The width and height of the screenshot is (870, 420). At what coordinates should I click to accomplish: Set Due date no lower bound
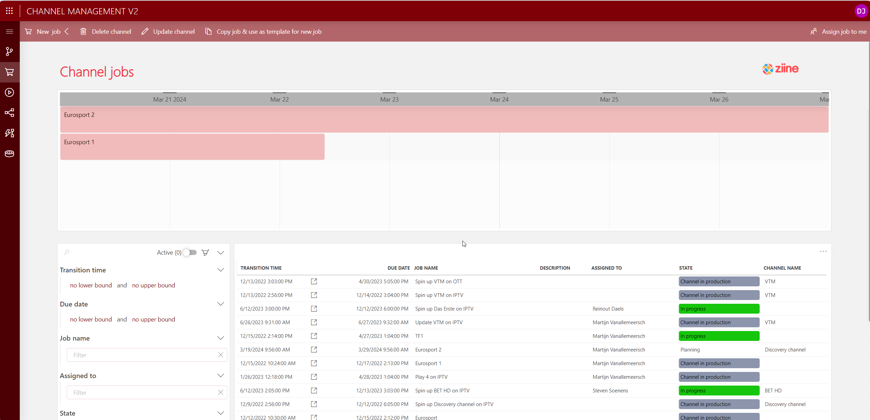point(91,319)
